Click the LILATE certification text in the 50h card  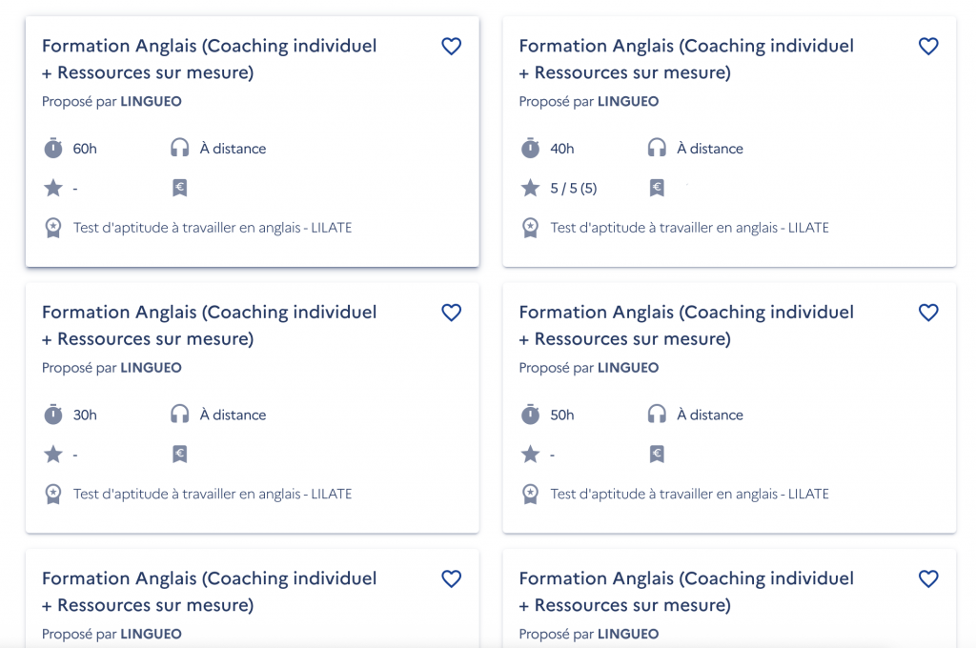(x=690, y=495)
